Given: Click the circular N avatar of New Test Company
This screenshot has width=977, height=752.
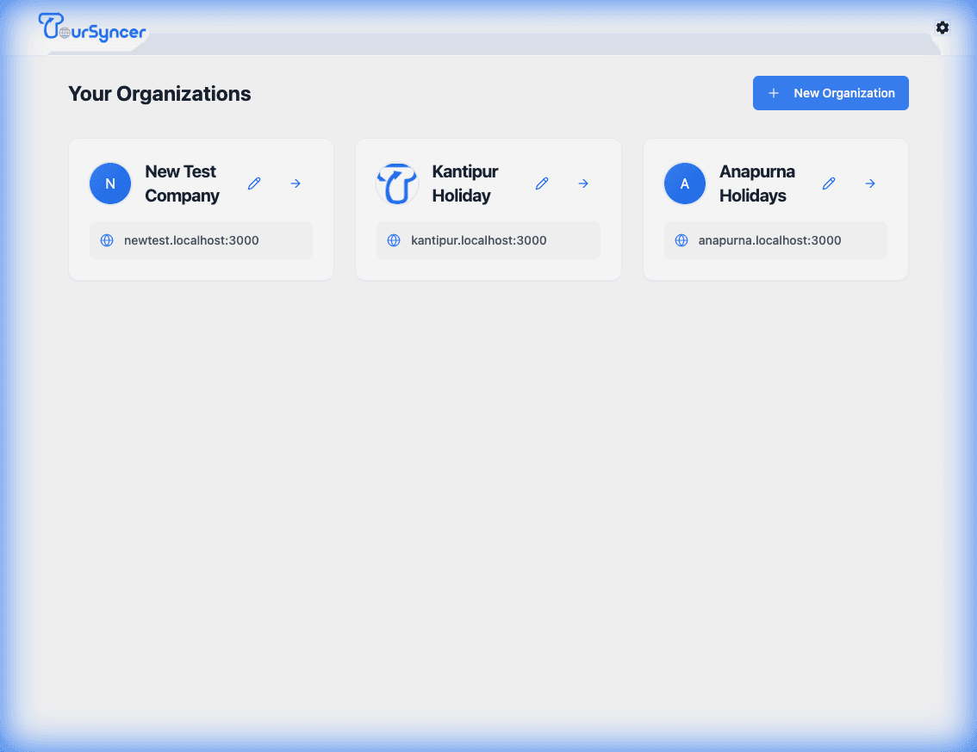Looking at the screenshot, I should 110,183.
